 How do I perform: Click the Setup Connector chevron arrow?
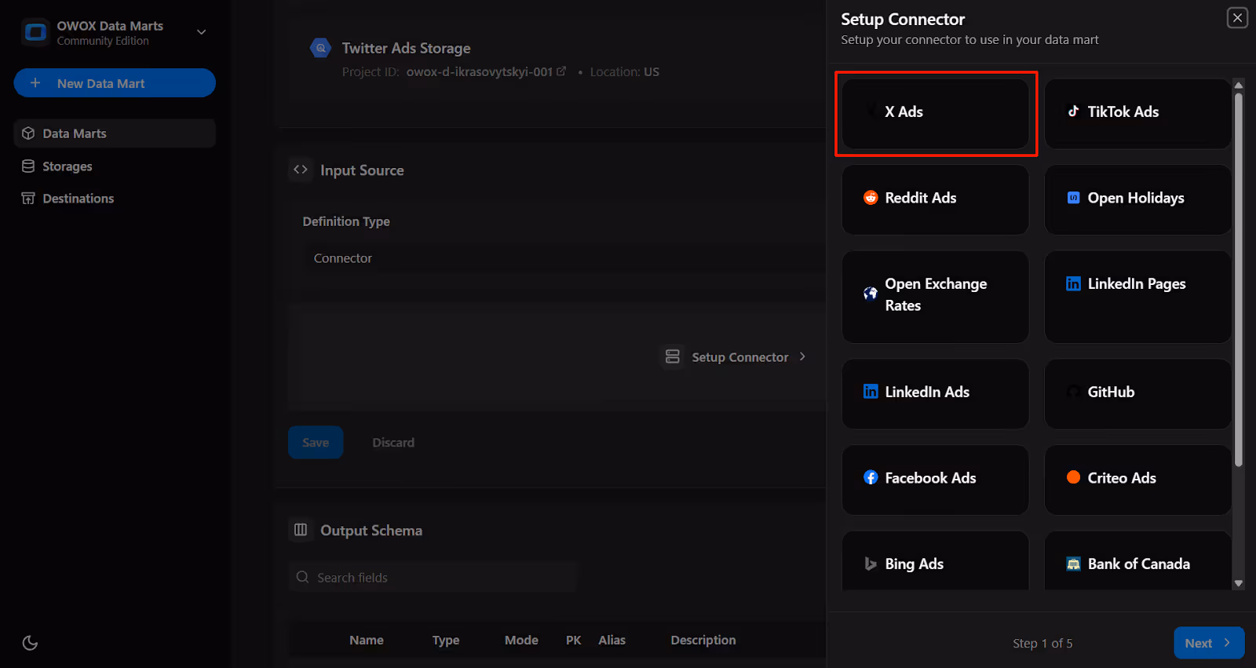802,356
